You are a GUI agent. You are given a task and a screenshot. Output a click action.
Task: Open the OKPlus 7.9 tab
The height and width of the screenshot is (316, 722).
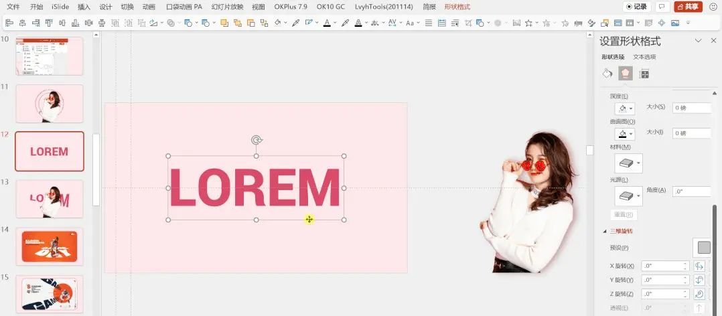pos(291,7)
